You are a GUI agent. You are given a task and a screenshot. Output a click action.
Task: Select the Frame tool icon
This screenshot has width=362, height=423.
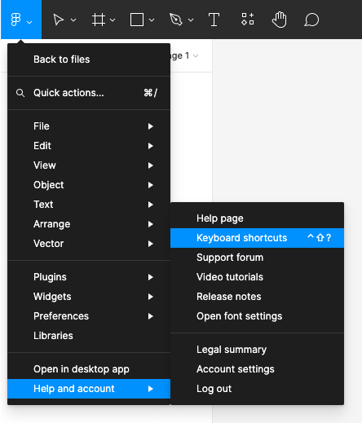point(99,20)
